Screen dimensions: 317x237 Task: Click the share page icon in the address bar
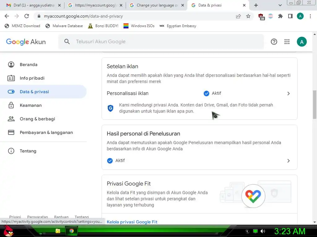point(238,16)
